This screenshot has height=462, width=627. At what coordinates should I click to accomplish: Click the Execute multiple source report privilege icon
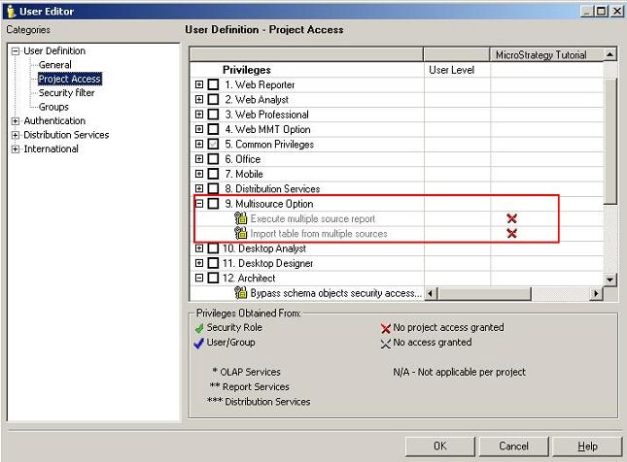241,218
